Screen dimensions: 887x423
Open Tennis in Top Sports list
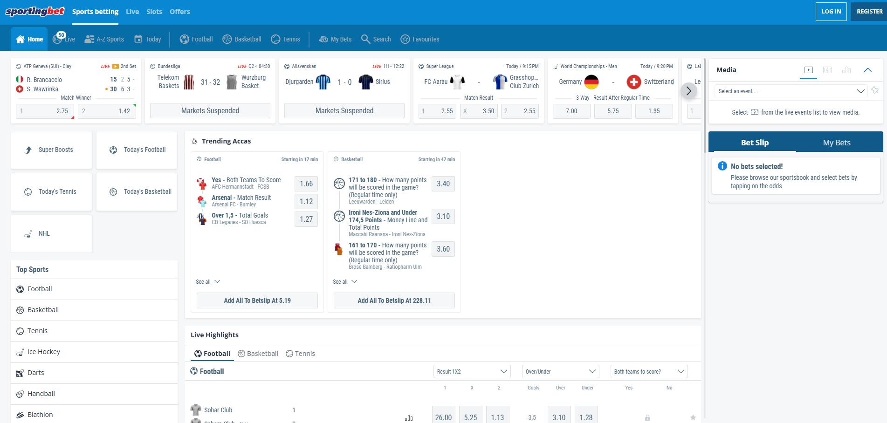point(94,331)
